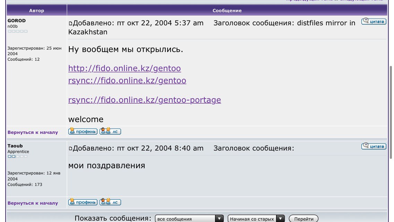Send Taoub a private message (ЛС)
394x222 pixels.
click(110, 202)
